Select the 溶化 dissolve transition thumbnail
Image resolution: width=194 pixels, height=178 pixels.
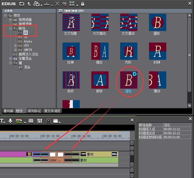(128, 80)
